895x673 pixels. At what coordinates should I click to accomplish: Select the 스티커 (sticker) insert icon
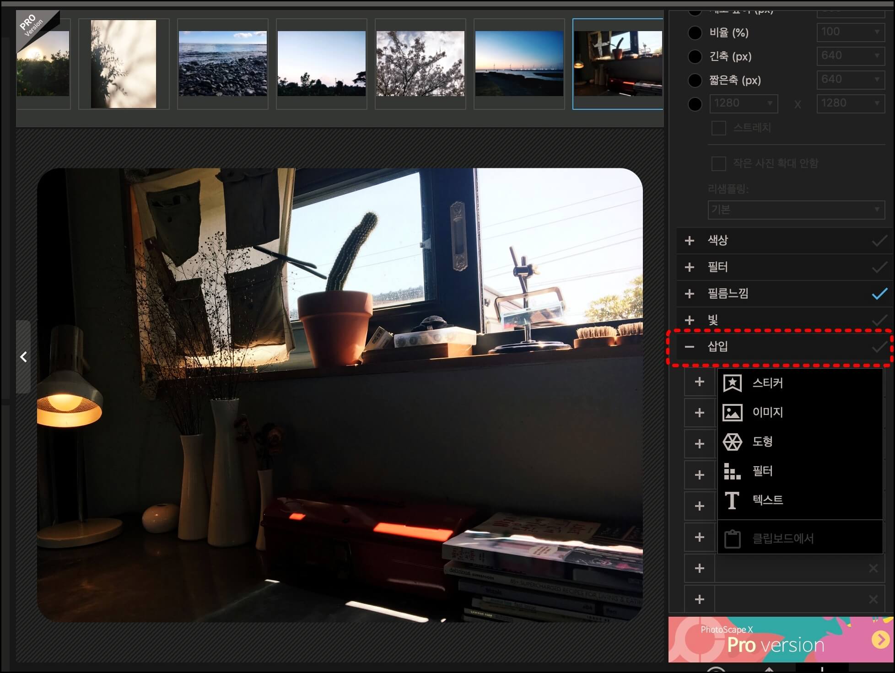[x=732, y=383]
